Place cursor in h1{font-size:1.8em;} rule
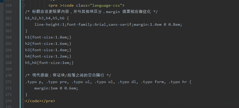 (x=48, y=37)
